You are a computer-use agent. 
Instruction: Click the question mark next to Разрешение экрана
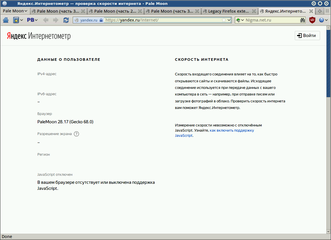coord(76,134)
